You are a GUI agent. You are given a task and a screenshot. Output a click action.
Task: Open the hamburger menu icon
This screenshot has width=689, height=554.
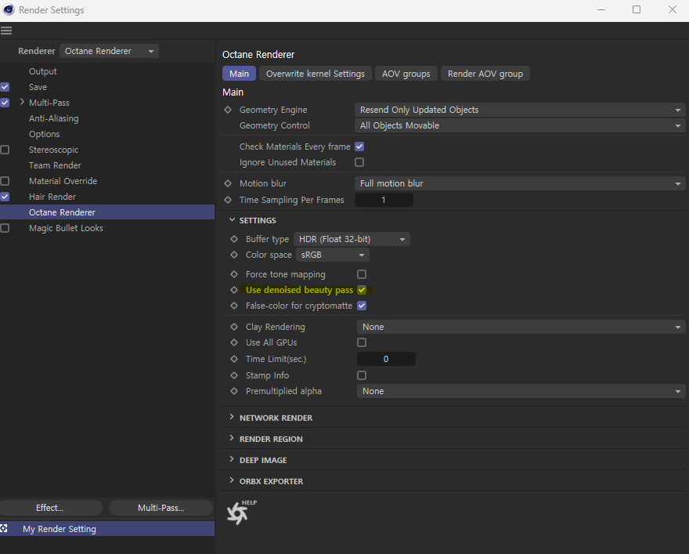point(6,31)
